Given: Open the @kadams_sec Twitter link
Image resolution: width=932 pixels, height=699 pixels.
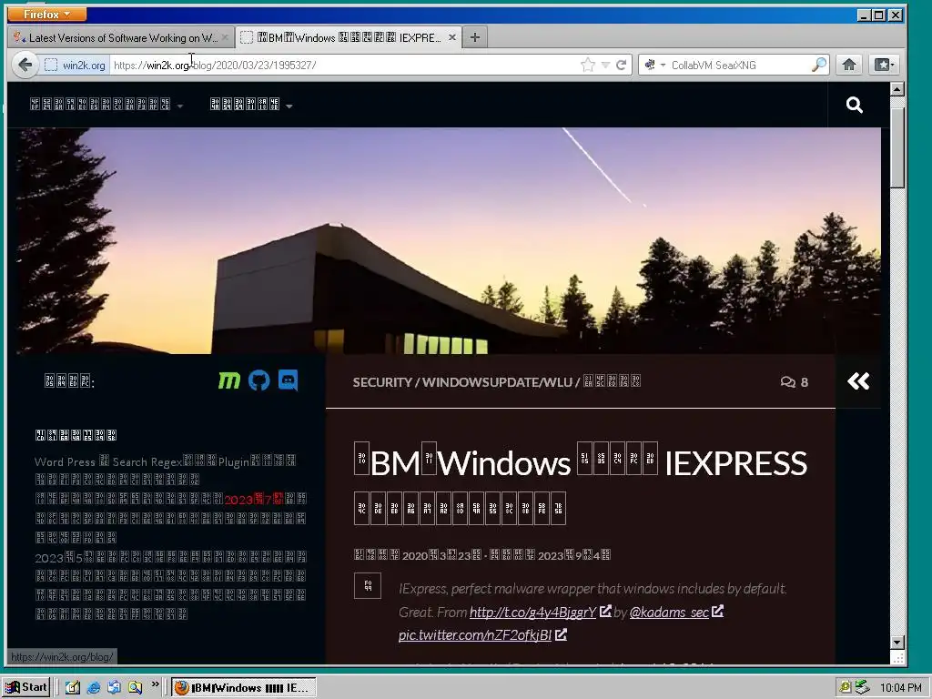Looking at the screenshot, I should 669,613.
